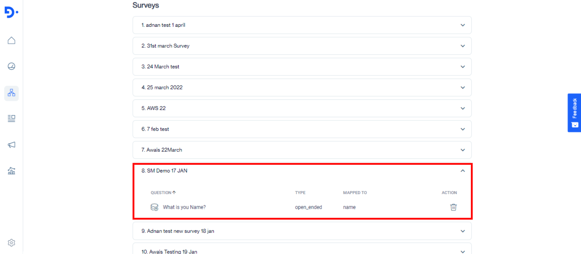Open the megaphone campaigns sidebar icon
Viewport: 581px width, 254px height.
click(x=11, y=145)
